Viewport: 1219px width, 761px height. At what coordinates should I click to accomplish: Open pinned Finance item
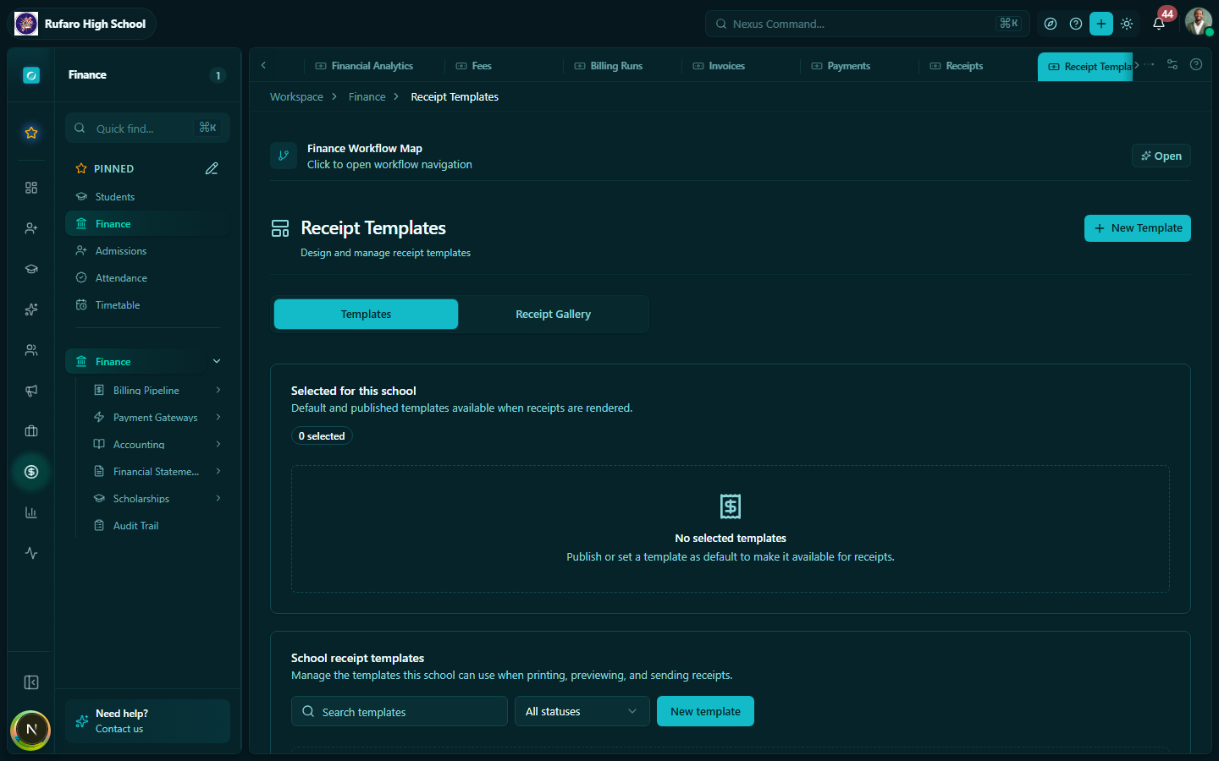coord(147,223)
